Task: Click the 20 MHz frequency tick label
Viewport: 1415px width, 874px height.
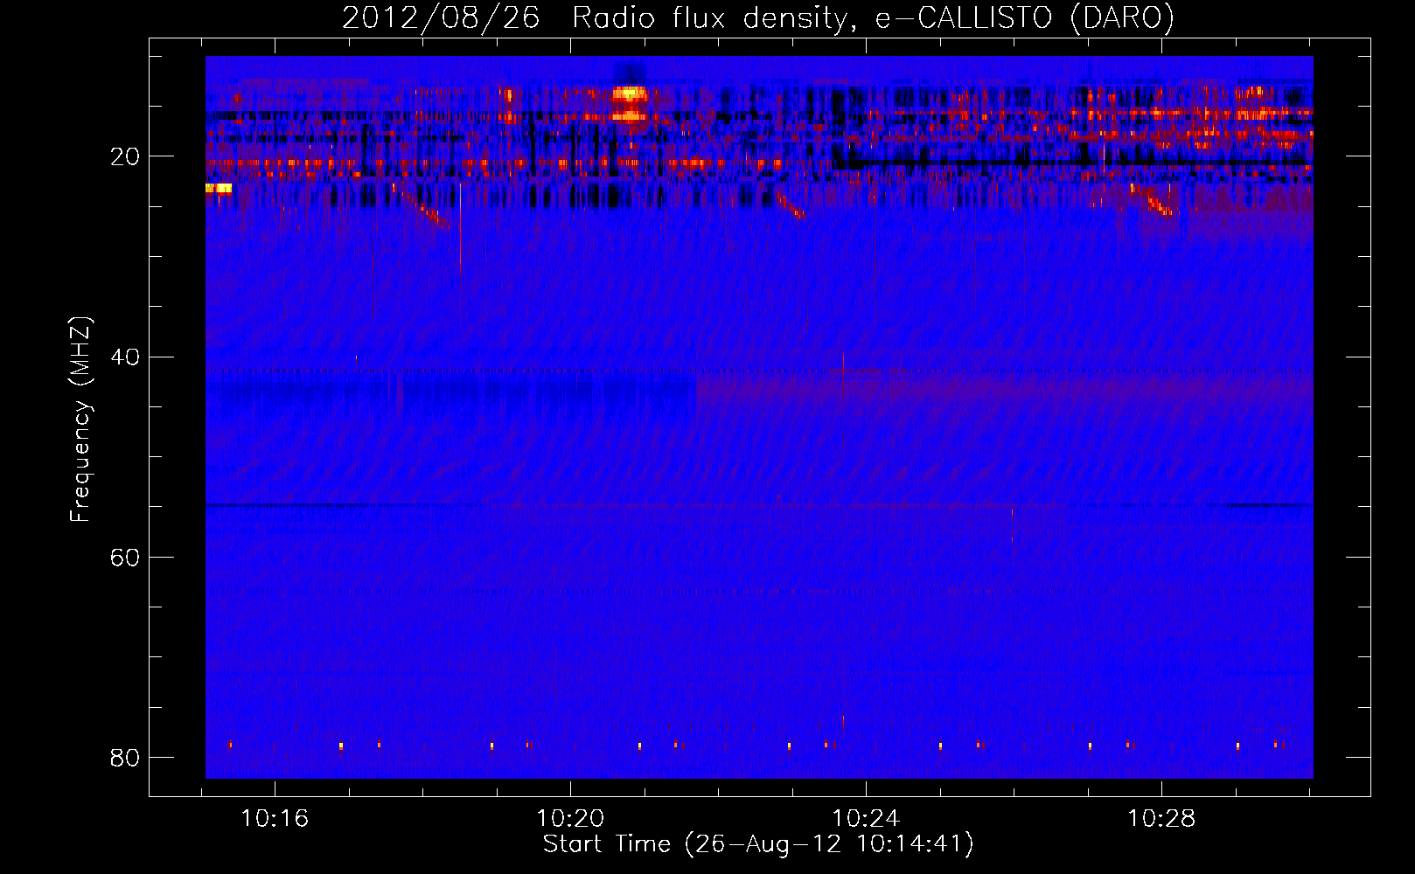Action: click(125, 156)
